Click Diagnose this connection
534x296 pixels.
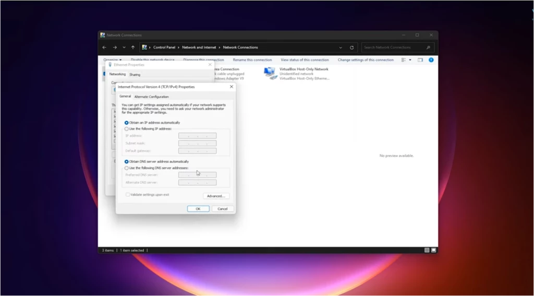(204, 60)
